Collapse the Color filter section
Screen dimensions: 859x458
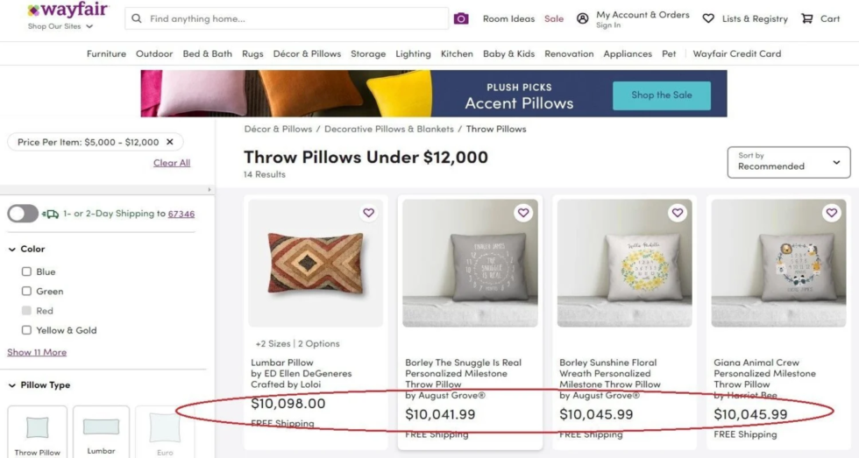pyautogui.click(x=12, y=249)
